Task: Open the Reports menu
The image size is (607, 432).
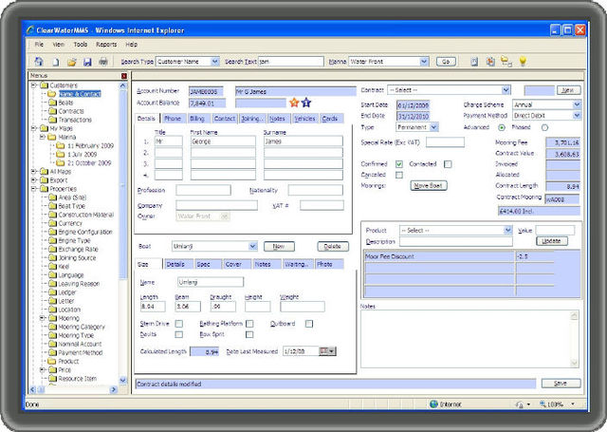Action: [106, 45]
